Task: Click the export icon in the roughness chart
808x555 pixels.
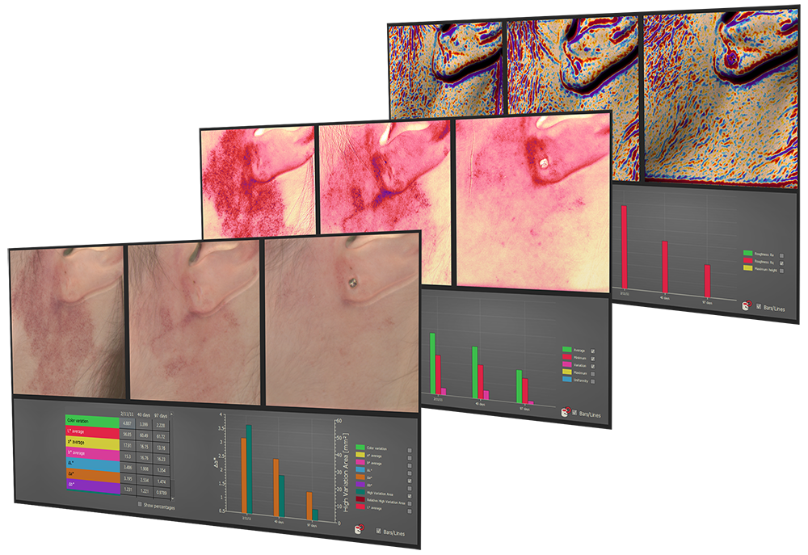Action: pos(746,306)
